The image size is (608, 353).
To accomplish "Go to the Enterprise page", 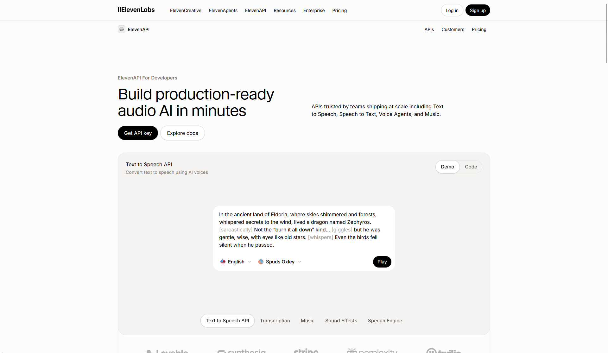I will (314, 10).
